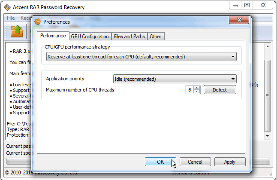Confirm preferences with OK button
This screenshot has height=180, width=277.
[x=160, y=162]
